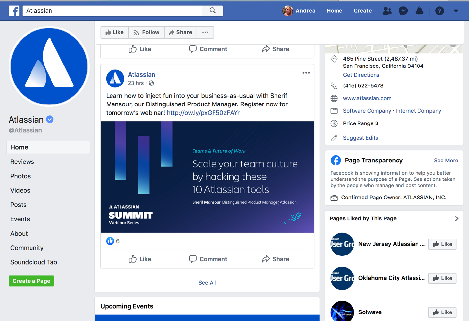Click inside the Atlassian search field
Screen dimensions: 469x321
click(112, 10)
